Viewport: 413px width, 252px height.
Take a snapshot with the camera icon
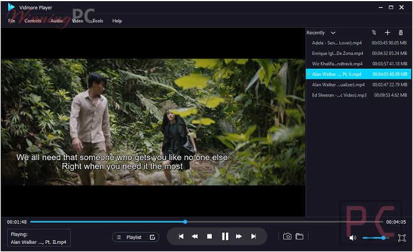pyautogui.click(x=287, y=236)
